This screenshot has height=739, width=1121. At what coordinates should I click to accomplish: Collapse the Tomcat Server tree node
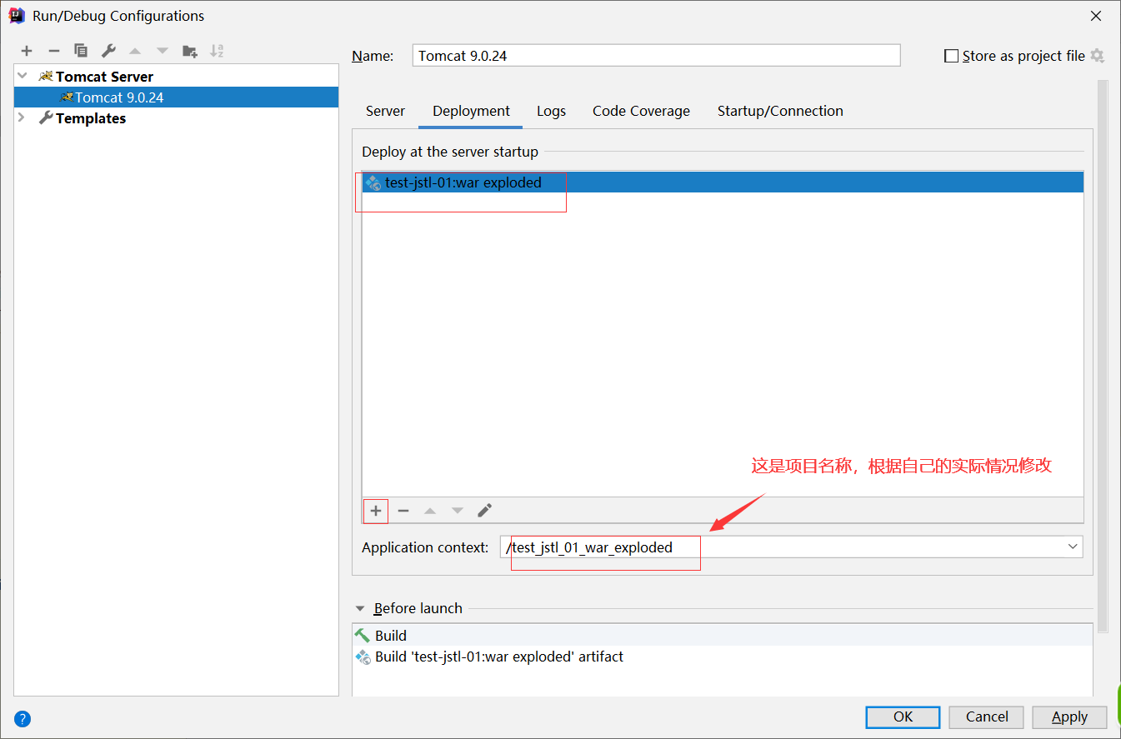click(x=21, y=76)
